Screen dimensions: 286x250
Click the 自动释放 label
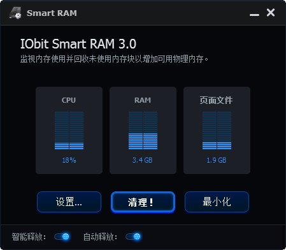click(100, 237)
